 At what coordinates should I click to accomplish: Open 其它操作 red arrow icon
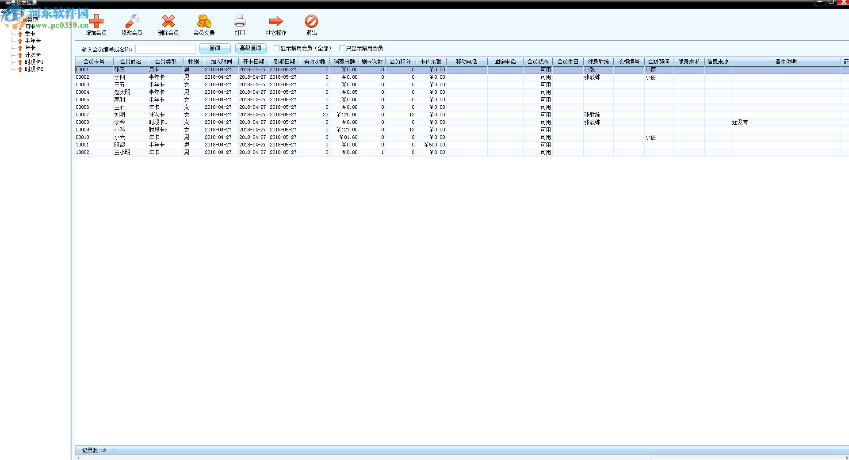click(x=276, y=21)
